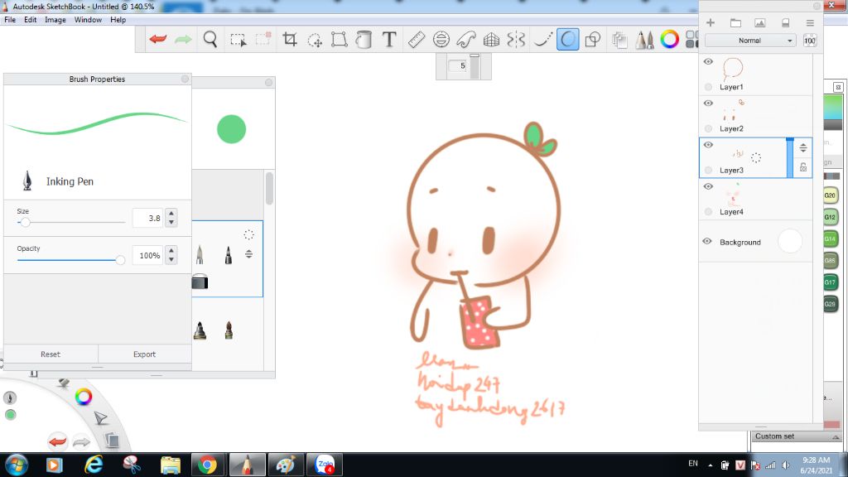Toggle the lock circle on Layer1
The width and height of the screenshot is (848, 477).
tap(709, 86)
